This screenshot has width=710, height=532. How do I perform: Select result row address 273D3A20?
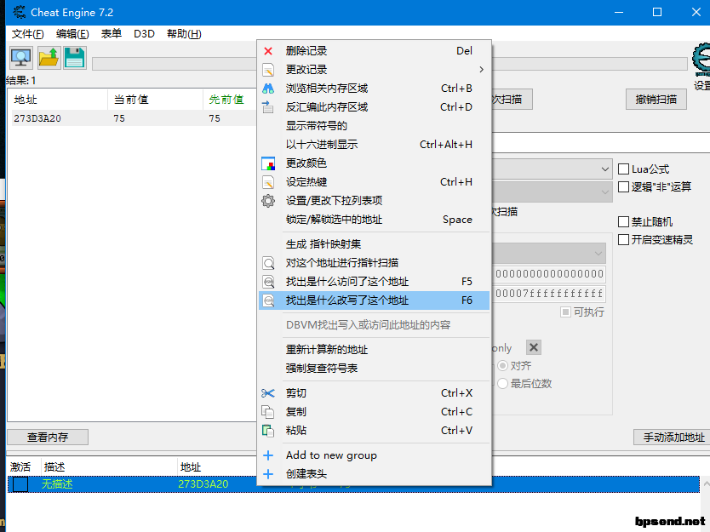point(134,118)
